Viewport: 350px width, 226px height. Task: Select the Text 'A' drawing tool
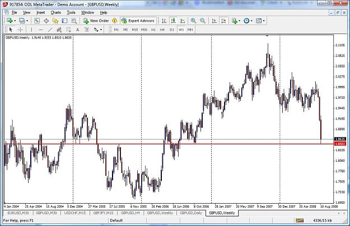coord(77,30)
